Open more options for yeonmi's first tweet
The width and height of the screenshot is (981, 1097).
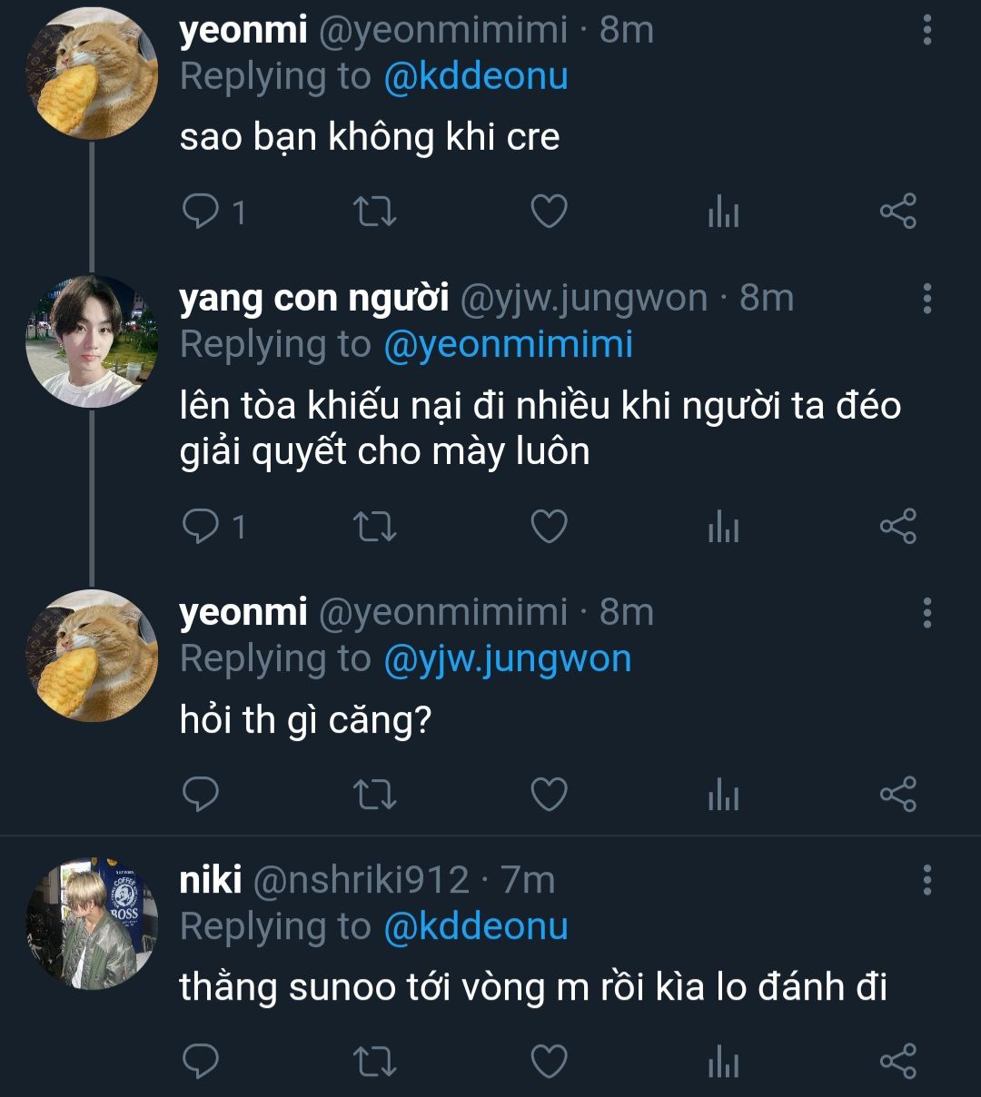click(926, 31)
